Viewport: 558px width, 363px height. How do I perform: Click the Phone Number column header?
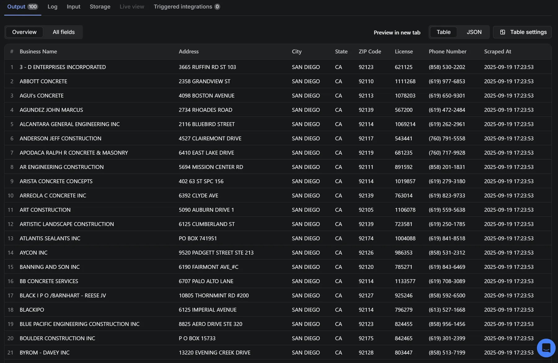[x=447, y=52]
